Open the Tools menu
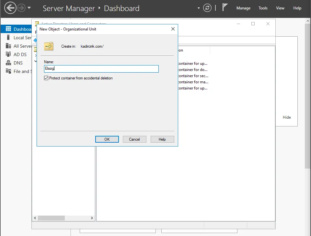 tap(263, 8)
